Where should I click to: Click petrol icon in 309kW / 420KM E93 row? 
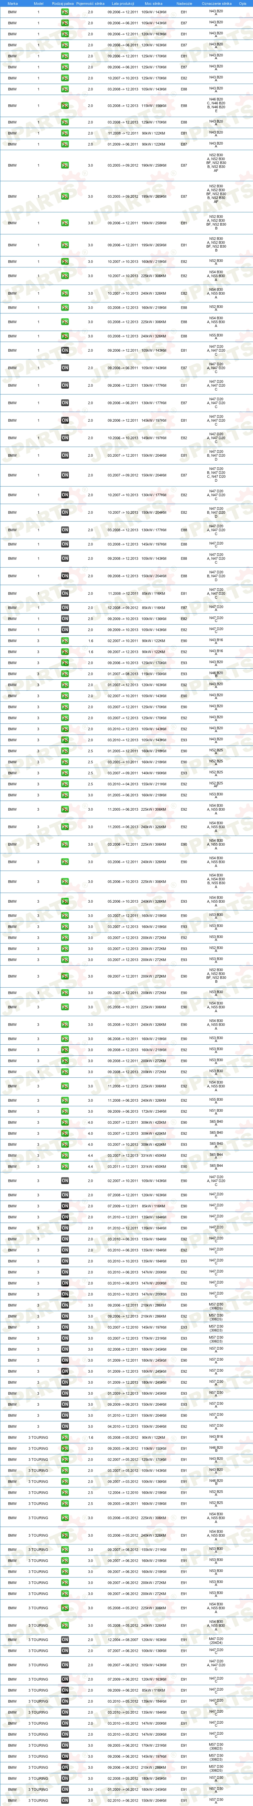pos(64,1144)
